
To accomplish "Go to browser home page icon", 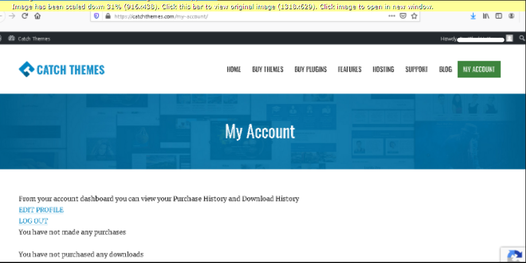I will click(37, 15).
